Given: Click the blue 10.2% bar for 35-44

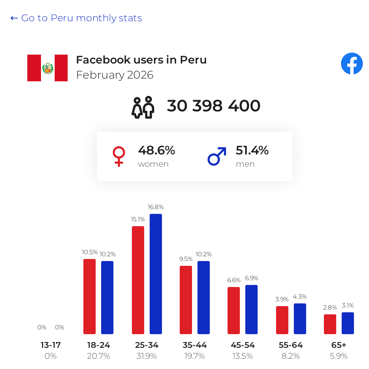Looking at the screenshot, I should coord(204,298).
